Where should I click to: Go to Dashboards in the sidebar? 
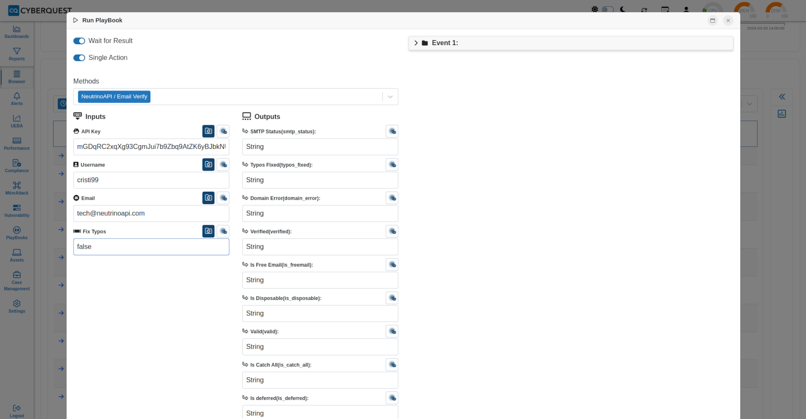(x=17, y=32)
